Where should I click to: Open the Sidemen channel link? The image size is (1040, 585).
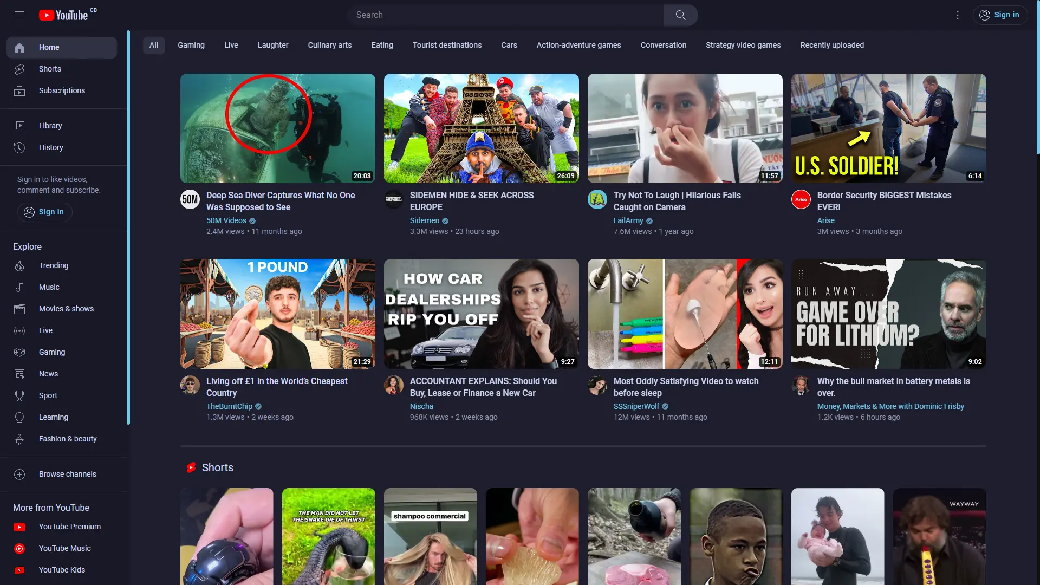424,220
